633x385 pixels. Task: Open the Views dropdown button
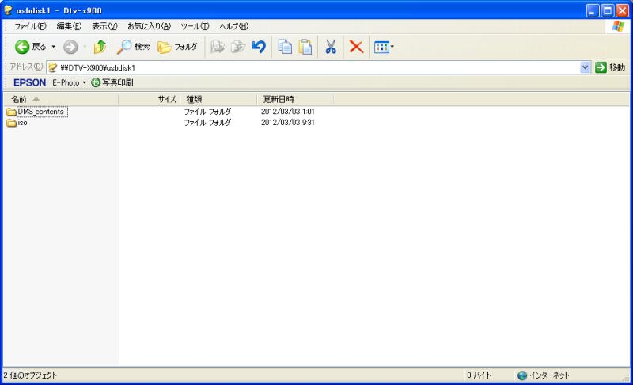tap(384, 48)
